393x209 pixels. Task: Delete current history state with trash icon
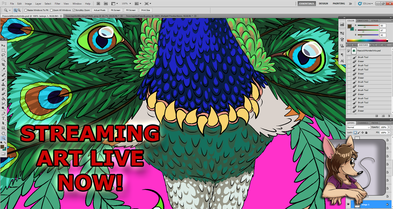click(389, 116)
